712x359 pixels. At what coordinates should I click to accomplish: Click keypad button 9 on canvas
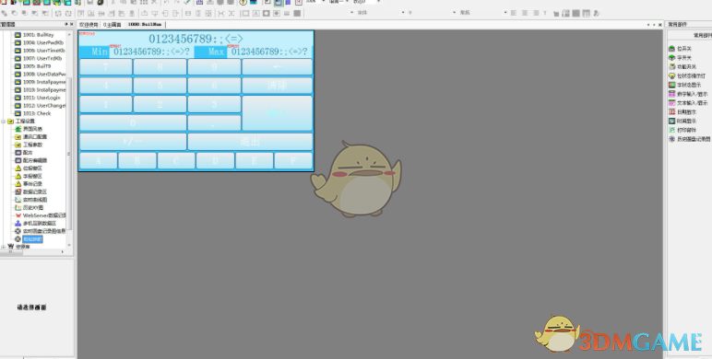214,67
